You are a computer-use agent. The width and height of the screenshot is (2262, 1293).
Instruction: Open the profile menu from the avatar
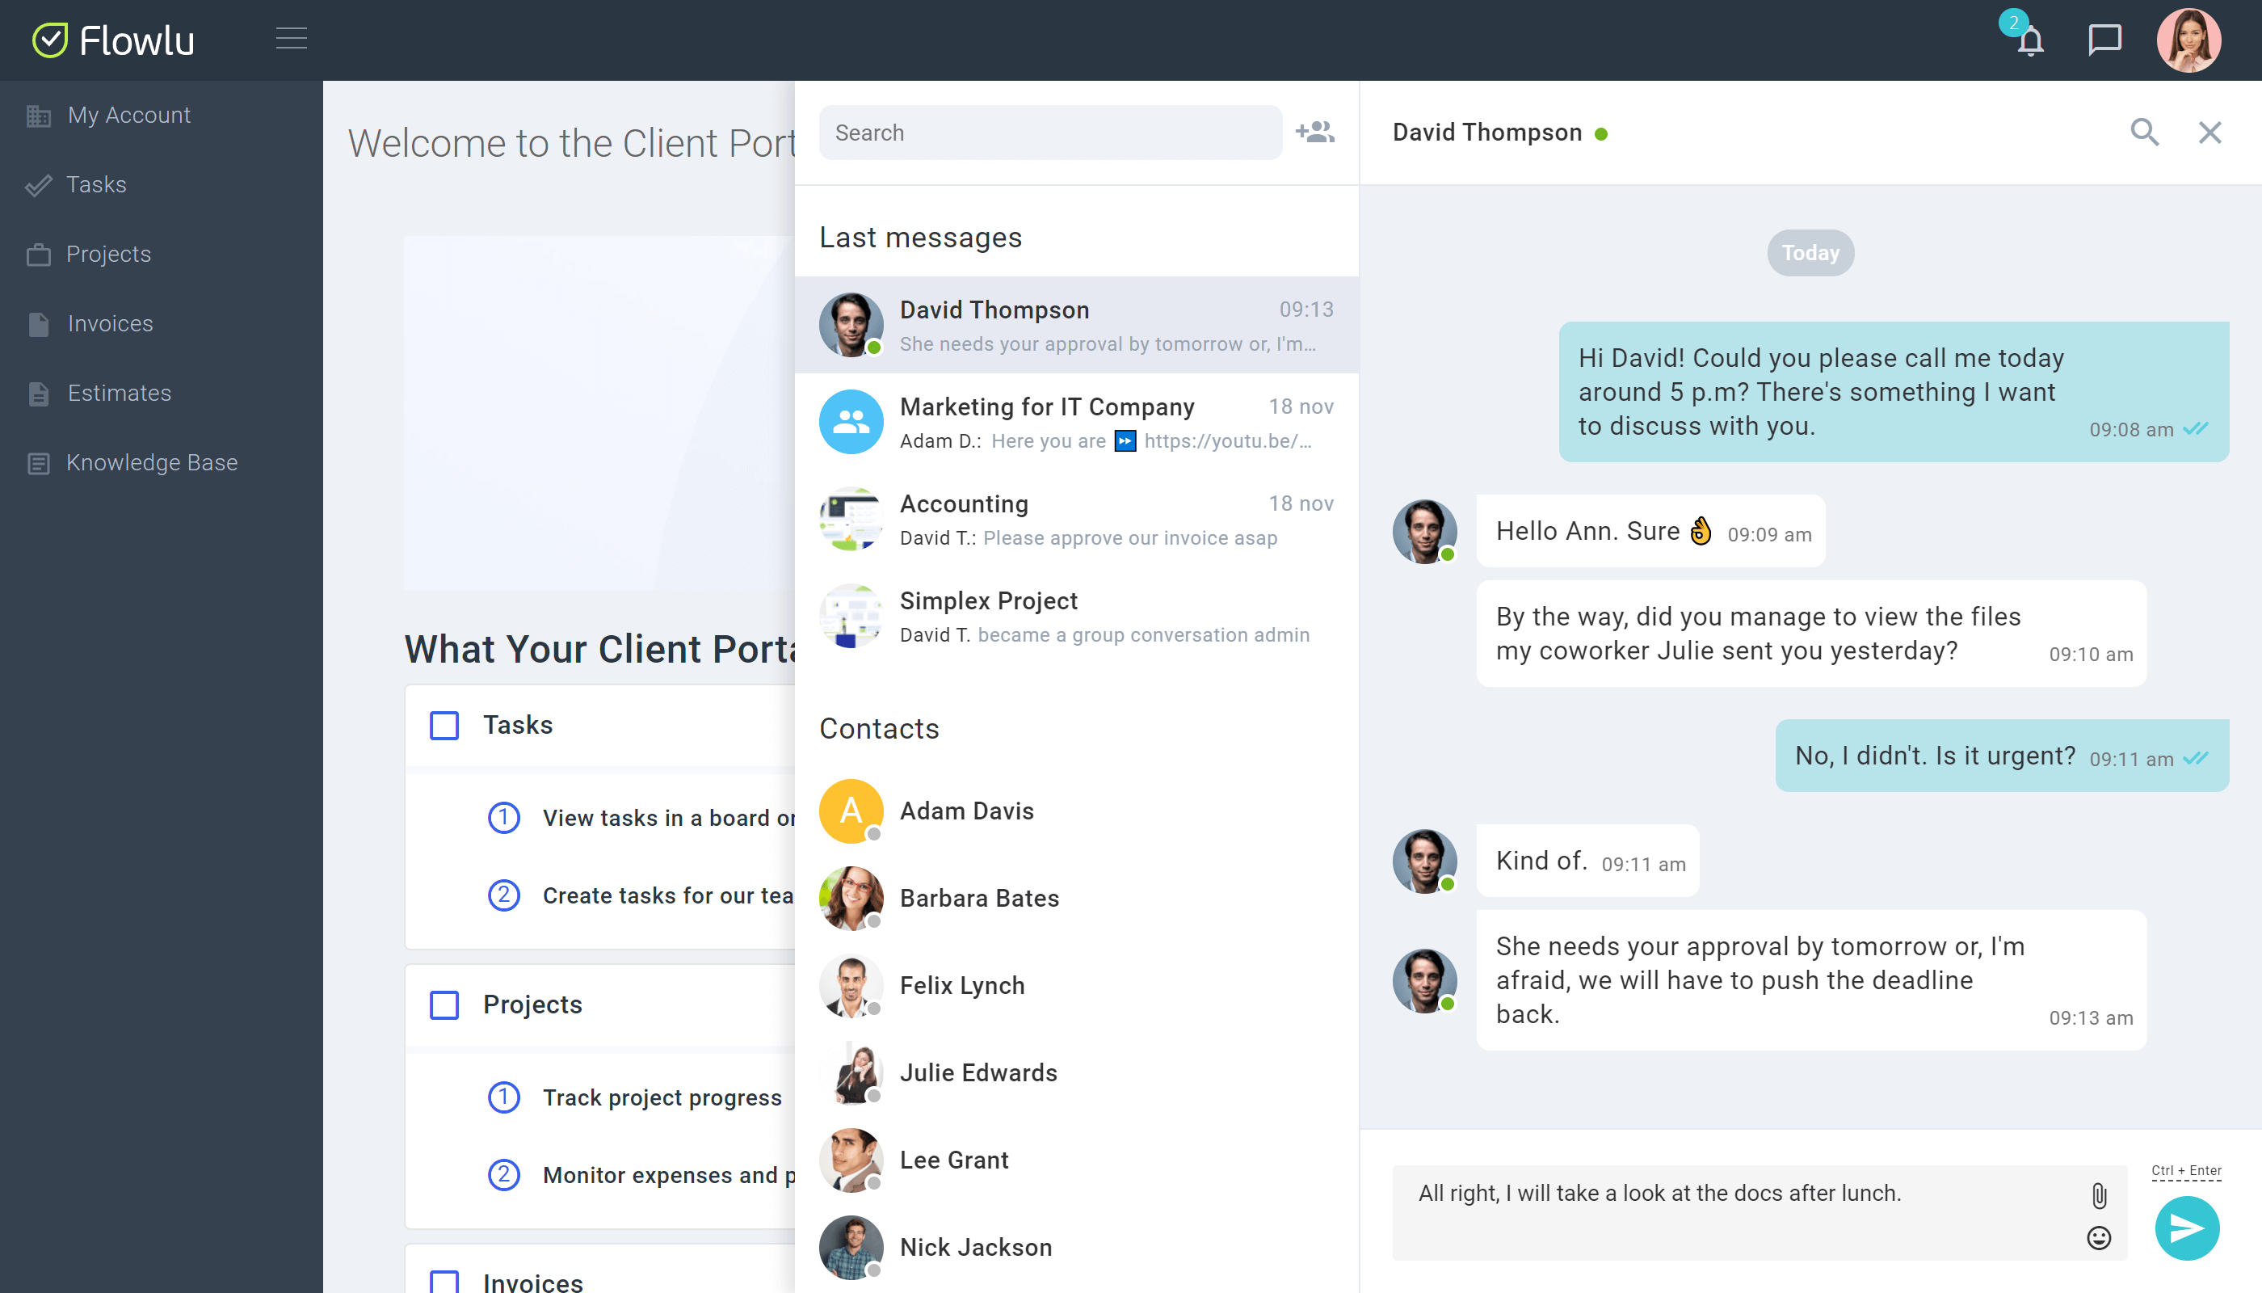(2188, 40)
